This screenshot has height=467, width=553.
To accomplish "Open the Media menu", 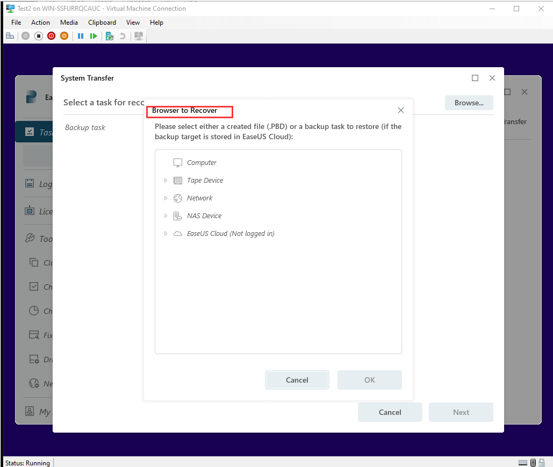I will coord(69,23).
